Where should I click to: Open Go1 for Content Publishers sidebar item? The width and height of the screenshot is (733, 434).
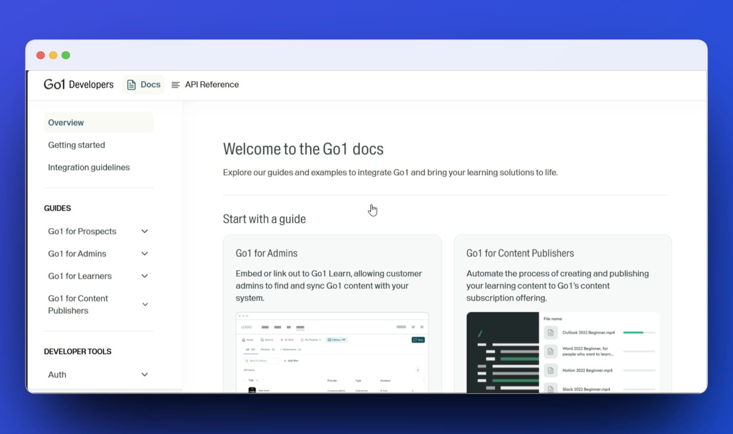[78, 305]
